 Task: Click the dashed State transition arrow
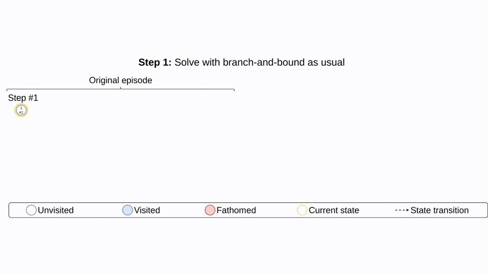click(402, 210)
